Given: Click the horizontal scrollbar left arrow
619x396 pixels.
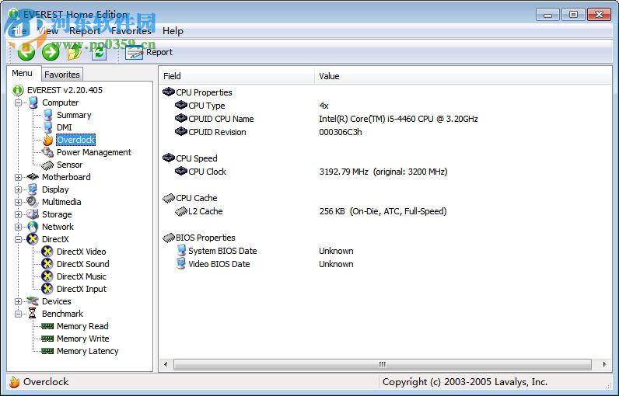Looking at the screenshot, I should click(x=166, y=364).
